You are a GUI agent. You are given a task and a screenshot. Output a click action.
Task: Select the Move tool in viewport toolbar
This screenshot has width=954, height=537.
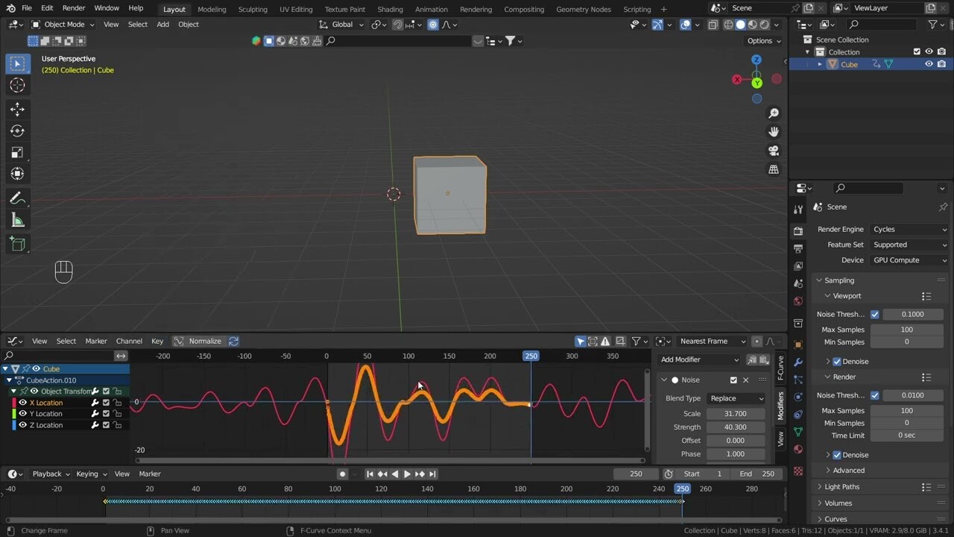[17, 109]
